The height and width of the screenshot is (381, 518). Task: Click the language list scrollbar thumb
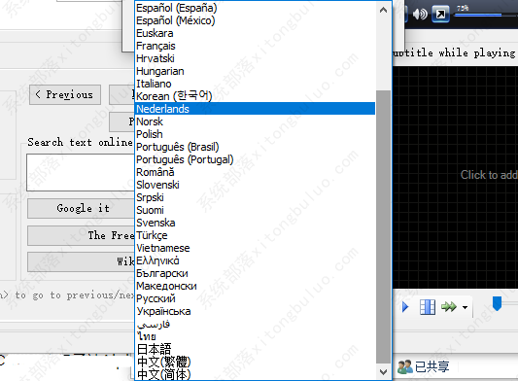tap(383, 226)
